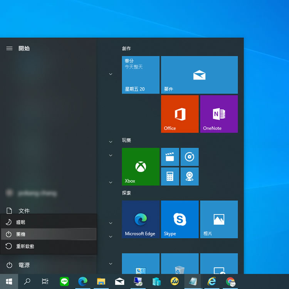Choose 關機 Shut down
The image size is (289, 289).
(49, 234)
